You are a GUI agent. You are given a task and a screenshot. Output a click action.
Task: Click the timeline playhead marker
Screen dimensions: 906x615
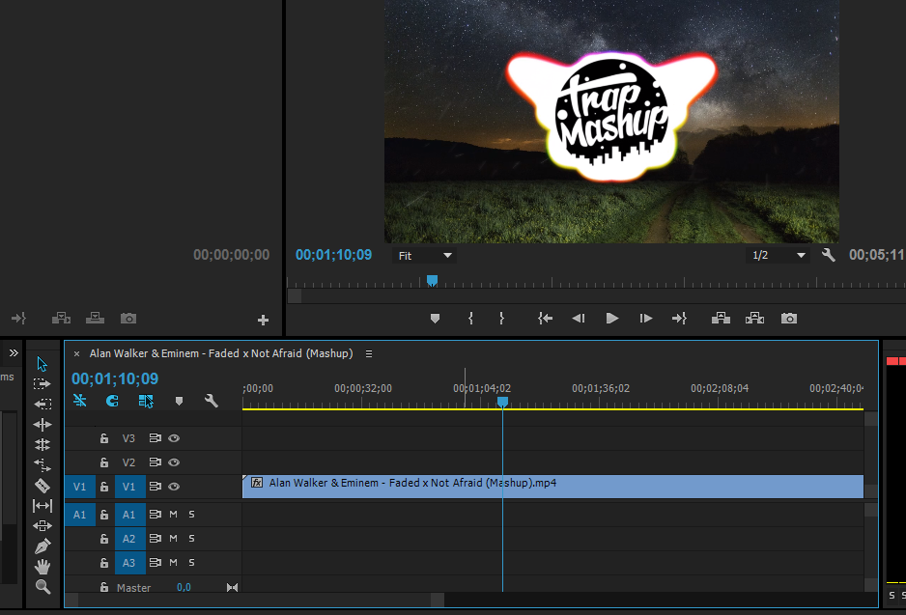click(502, 402)
